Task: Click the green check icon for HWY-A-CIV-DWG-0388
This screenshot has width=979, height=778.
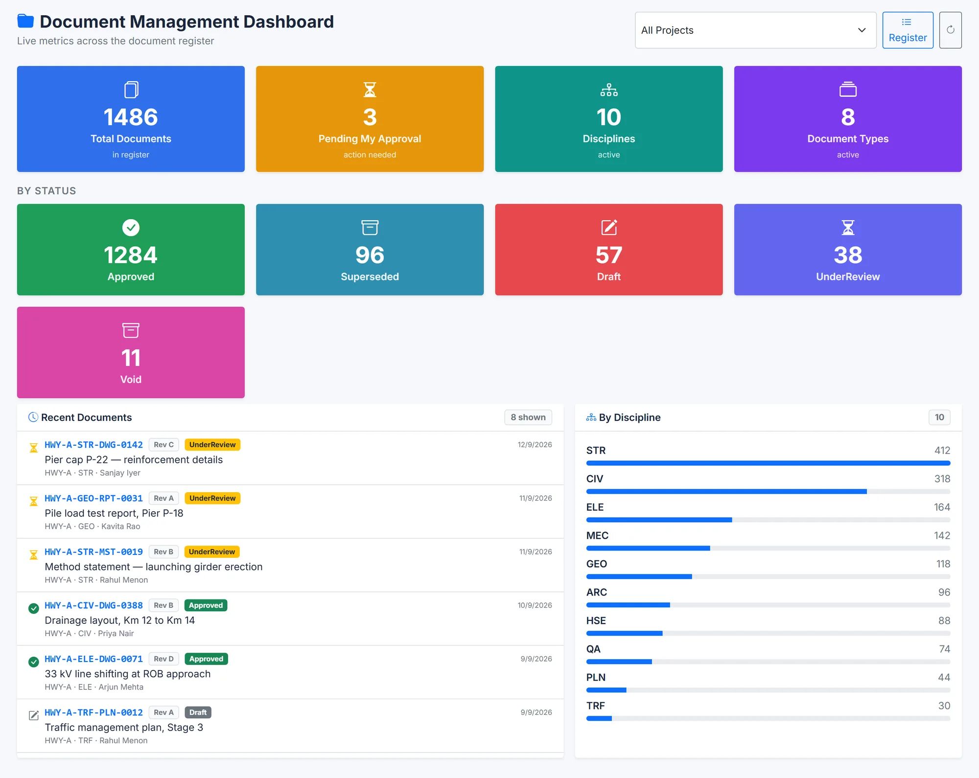Action: (x=34, y=609)
